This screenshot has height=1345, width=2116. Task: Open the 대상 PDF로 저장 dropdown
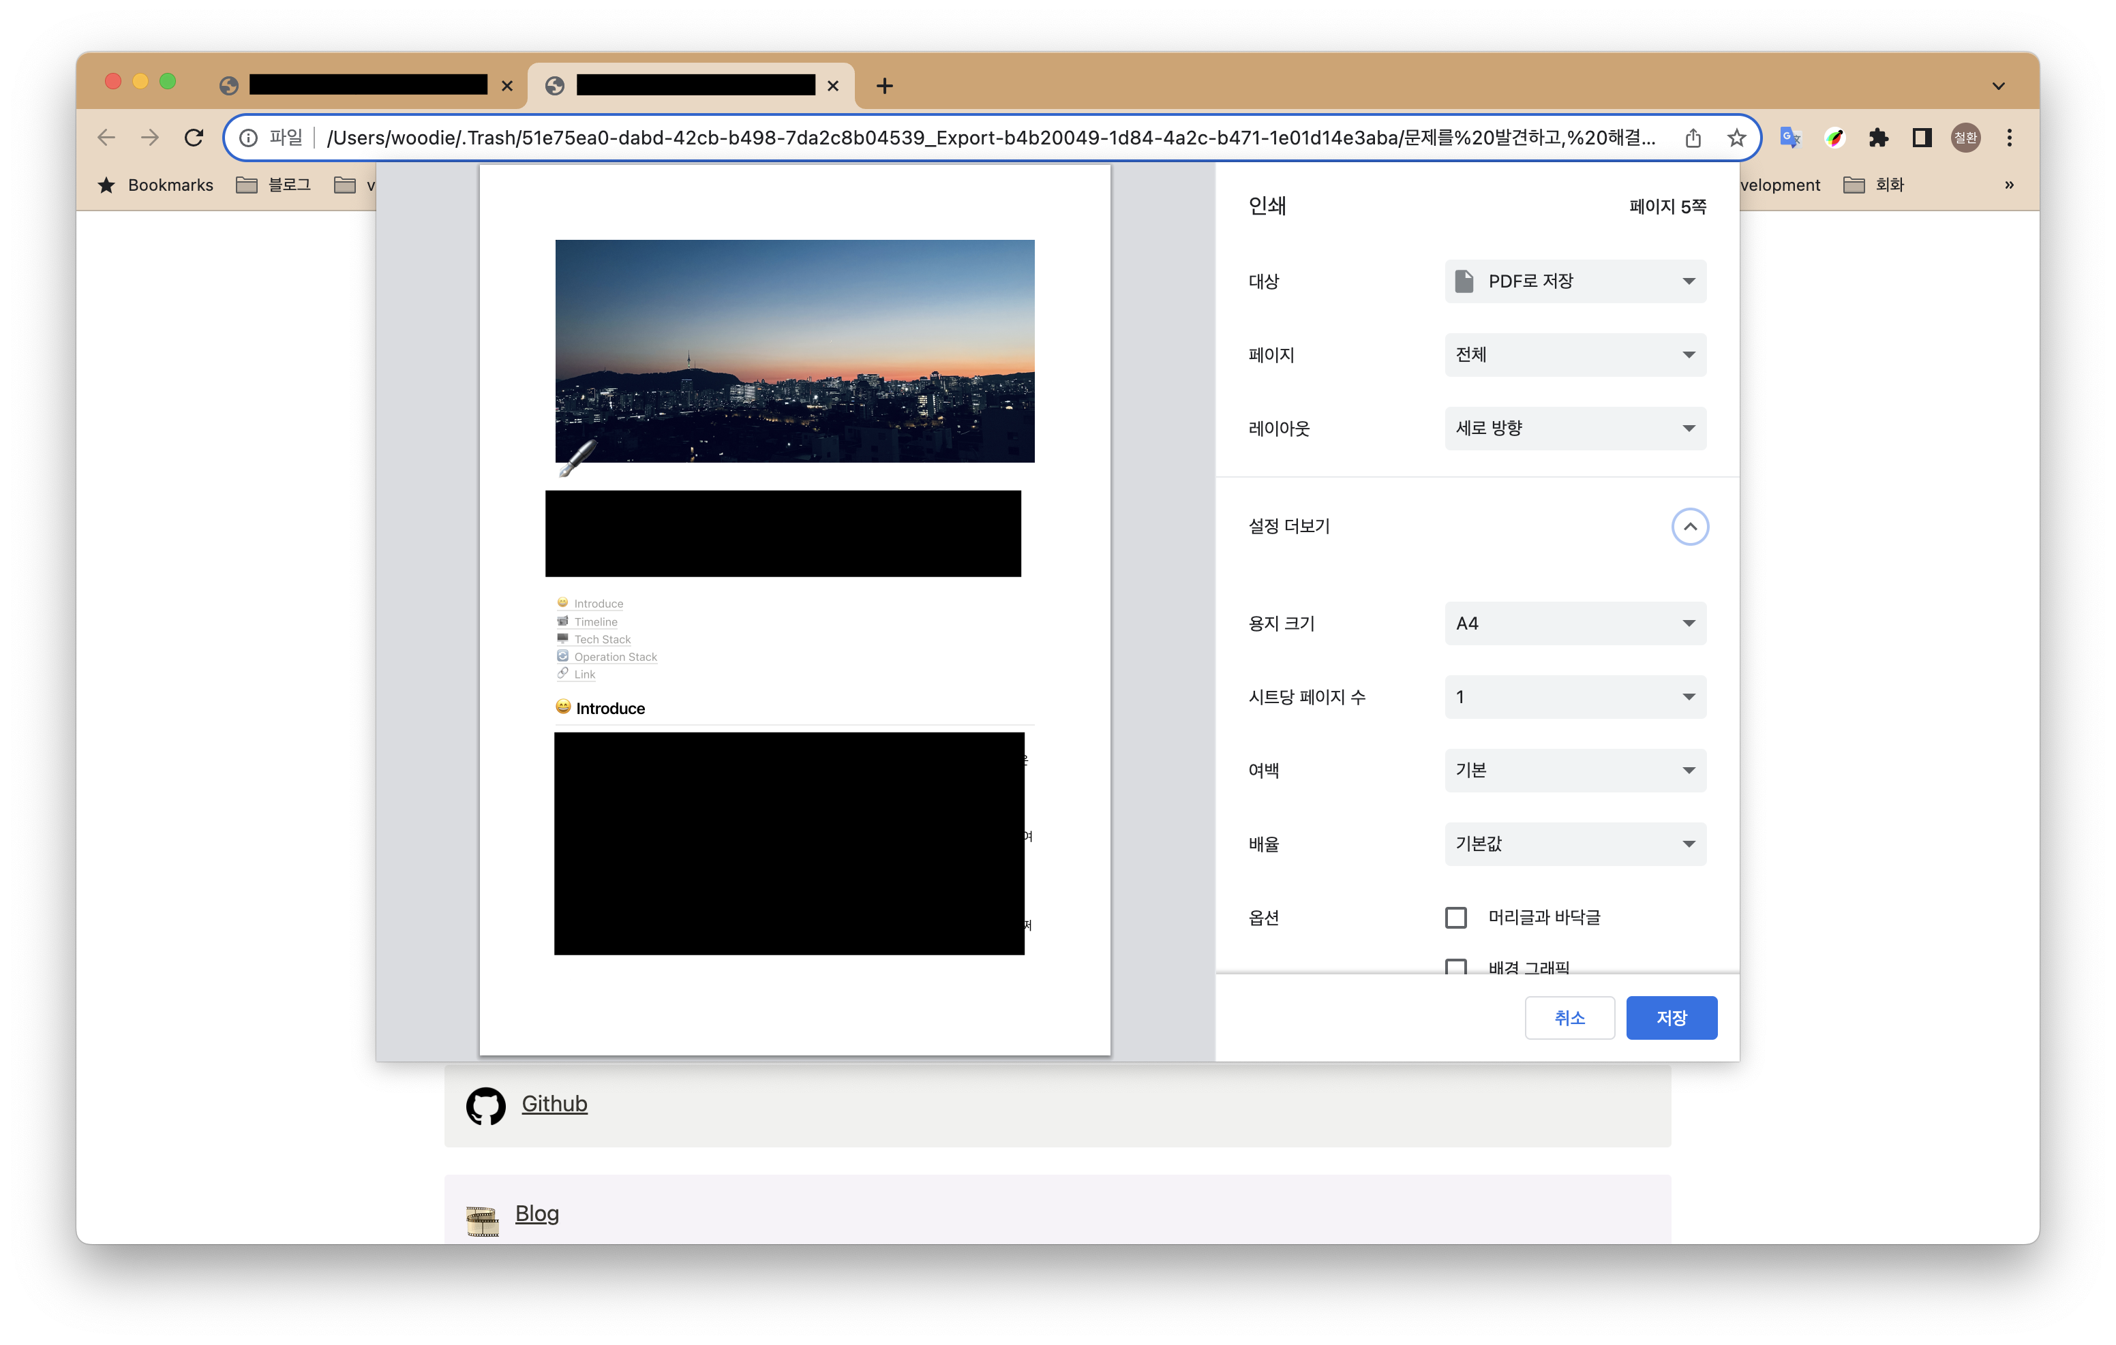[x=1575, y=281]
